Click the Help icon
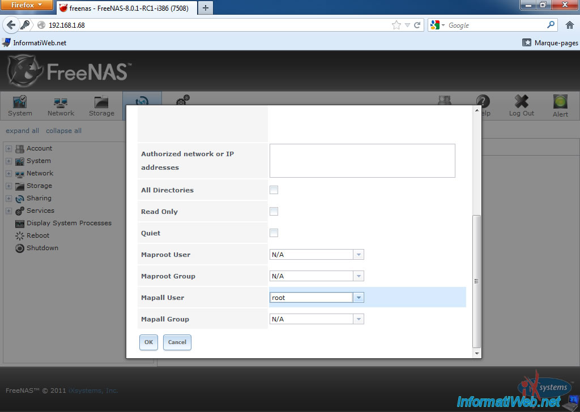This screenshot has height=412, width=580. 483,106
